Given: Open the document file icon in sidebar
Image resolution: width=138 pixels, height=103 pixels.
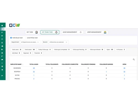Looking at the screenshot, I should pos(2,49).
